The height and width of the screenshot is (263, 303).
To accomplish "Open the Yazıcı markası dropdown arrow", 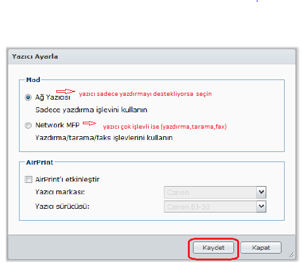I will 261,192.
